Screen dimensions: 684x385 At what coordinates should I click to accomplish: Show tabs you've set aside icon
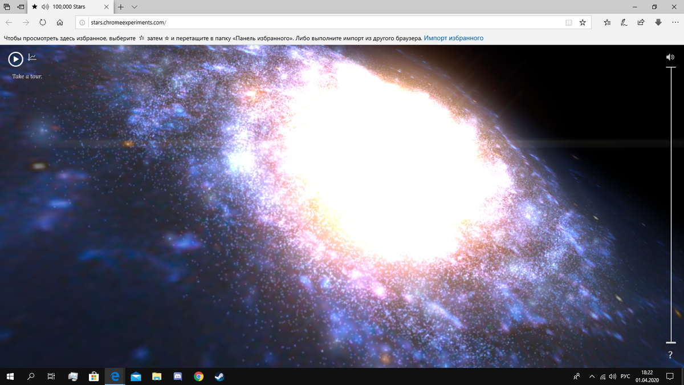point(6,7)
